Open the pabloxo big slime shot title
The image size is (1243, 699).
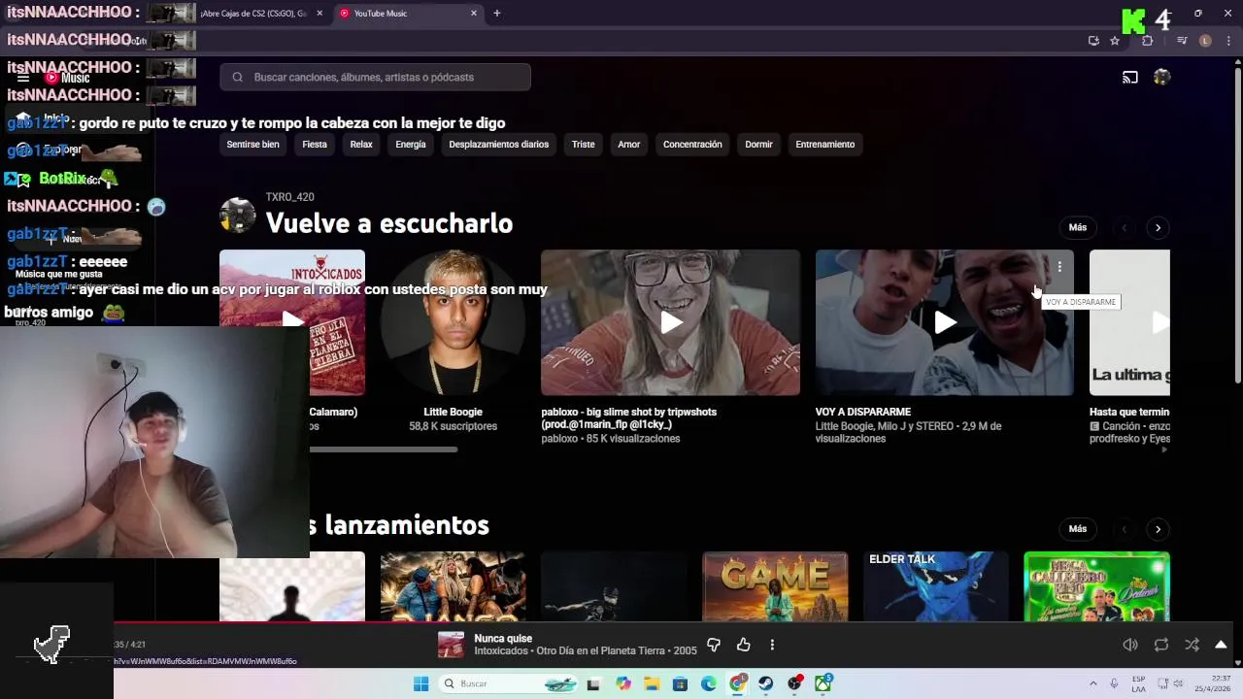(x=628, y=418)
